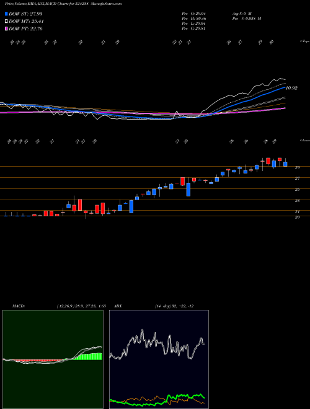Image resolution: width=310 pixels, height=409 pixels.
Task: Click the 'ADX' panel heading
Action: [117, 306]
